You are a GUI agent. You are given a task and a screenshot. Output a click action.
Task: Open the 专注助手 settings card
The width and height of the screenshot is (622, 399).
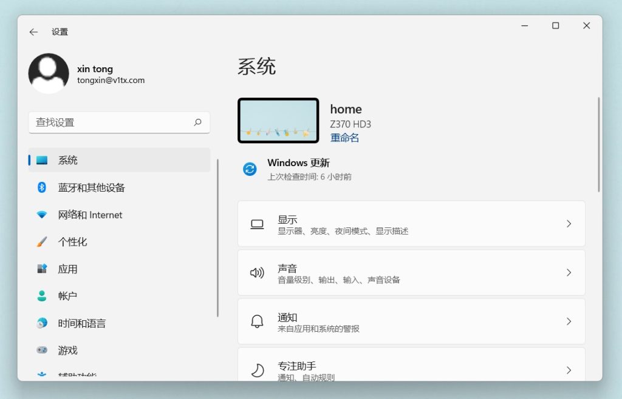click(411, 364)
